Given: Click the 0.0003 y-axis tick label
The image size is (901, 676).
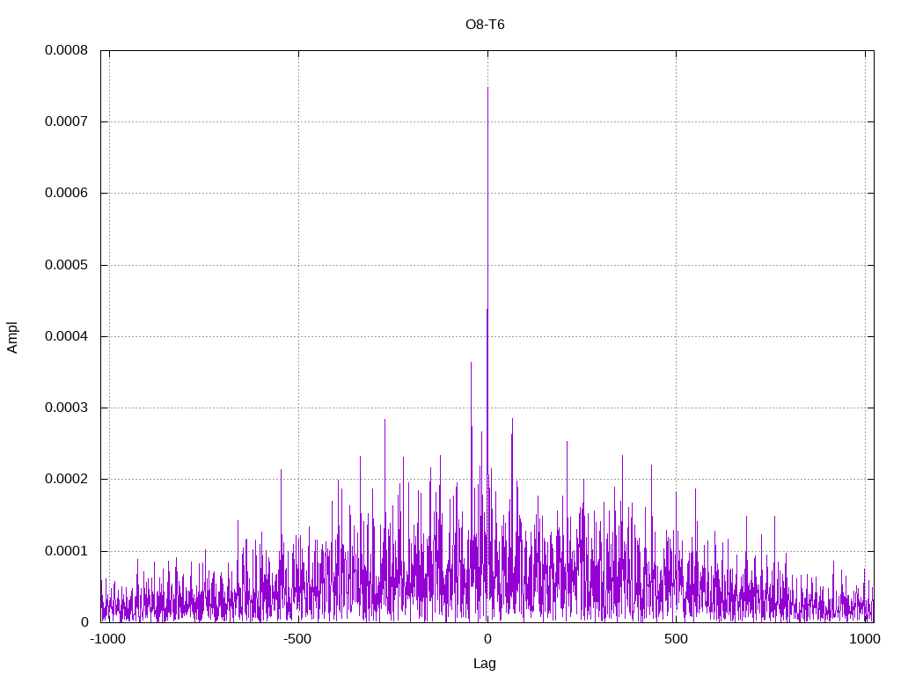Looking at the screenshot, I should 67,408.
